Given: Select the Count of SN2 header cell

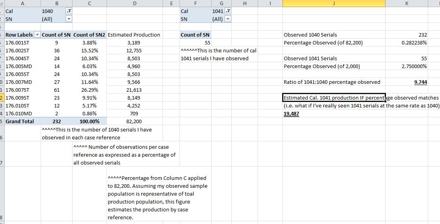Looking at the screenshot, I should (90, 35).
